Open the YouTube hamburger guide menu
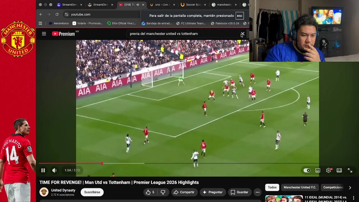Screen dimensions: 359x202 [44, 34]
